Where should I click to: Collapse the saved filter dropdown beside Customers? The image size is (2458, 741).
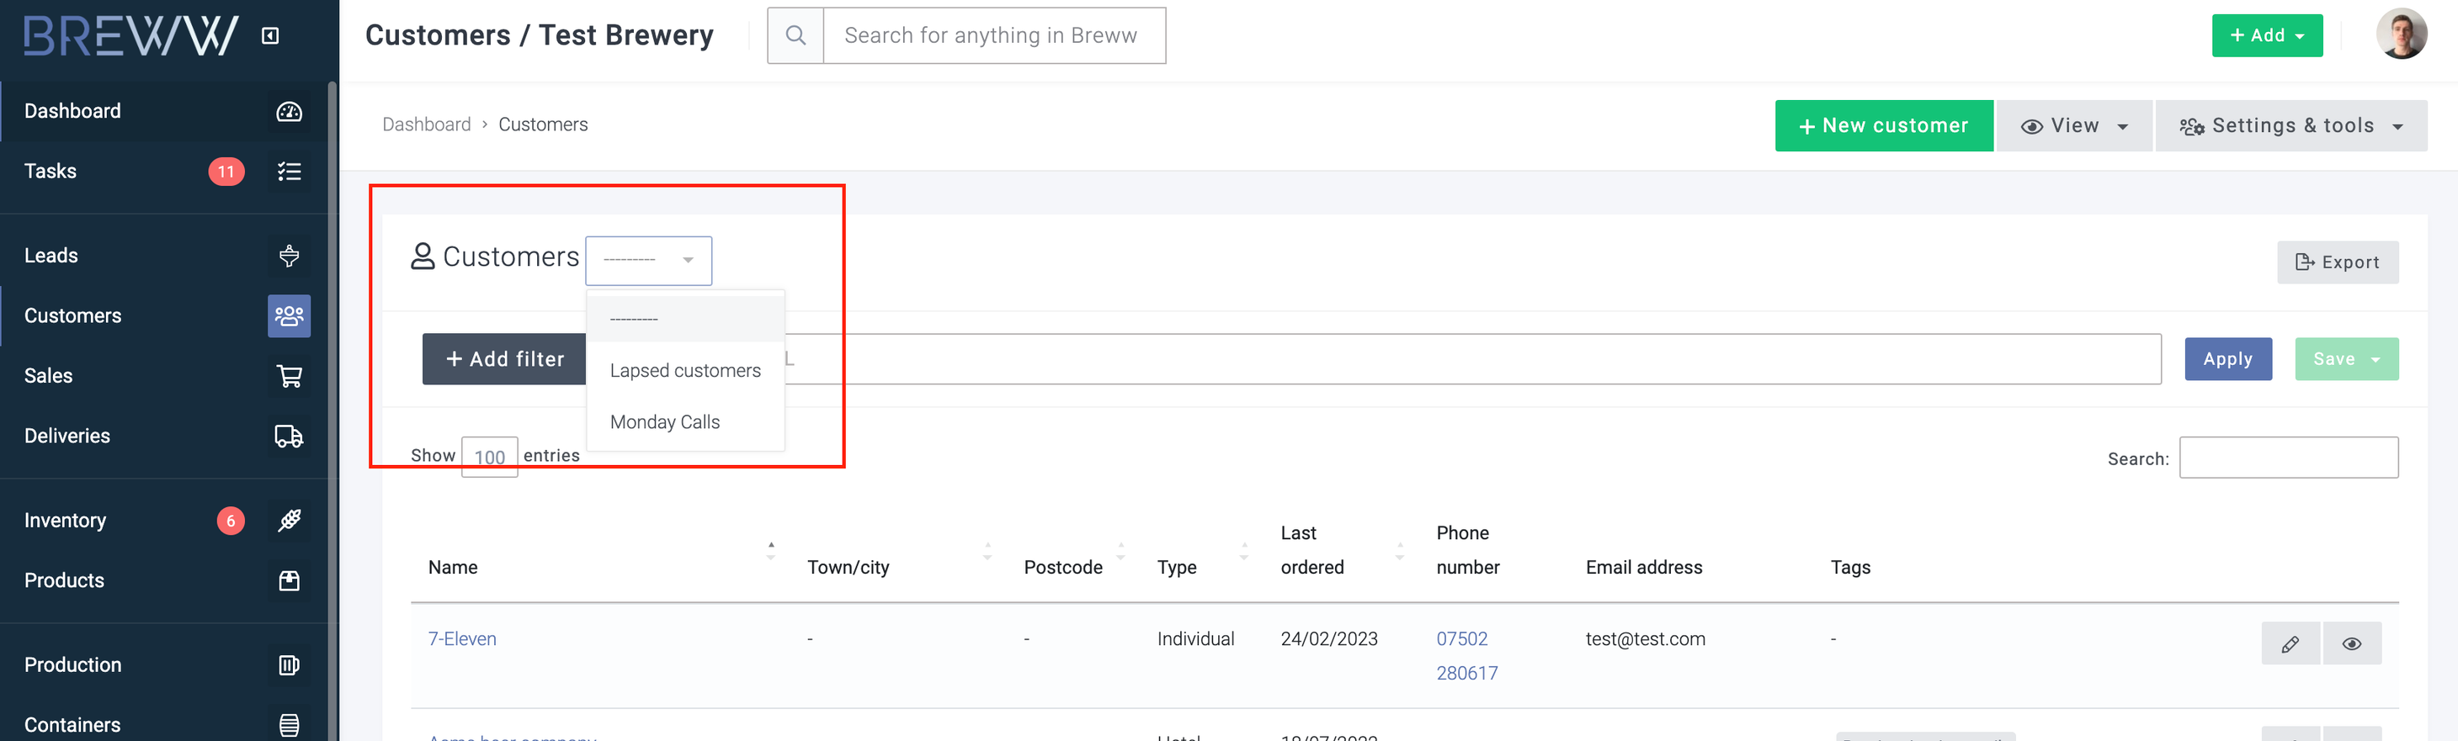point(649,261)
